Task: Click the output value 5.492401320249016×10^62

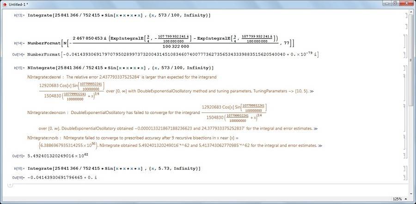Action: (58, 156)
